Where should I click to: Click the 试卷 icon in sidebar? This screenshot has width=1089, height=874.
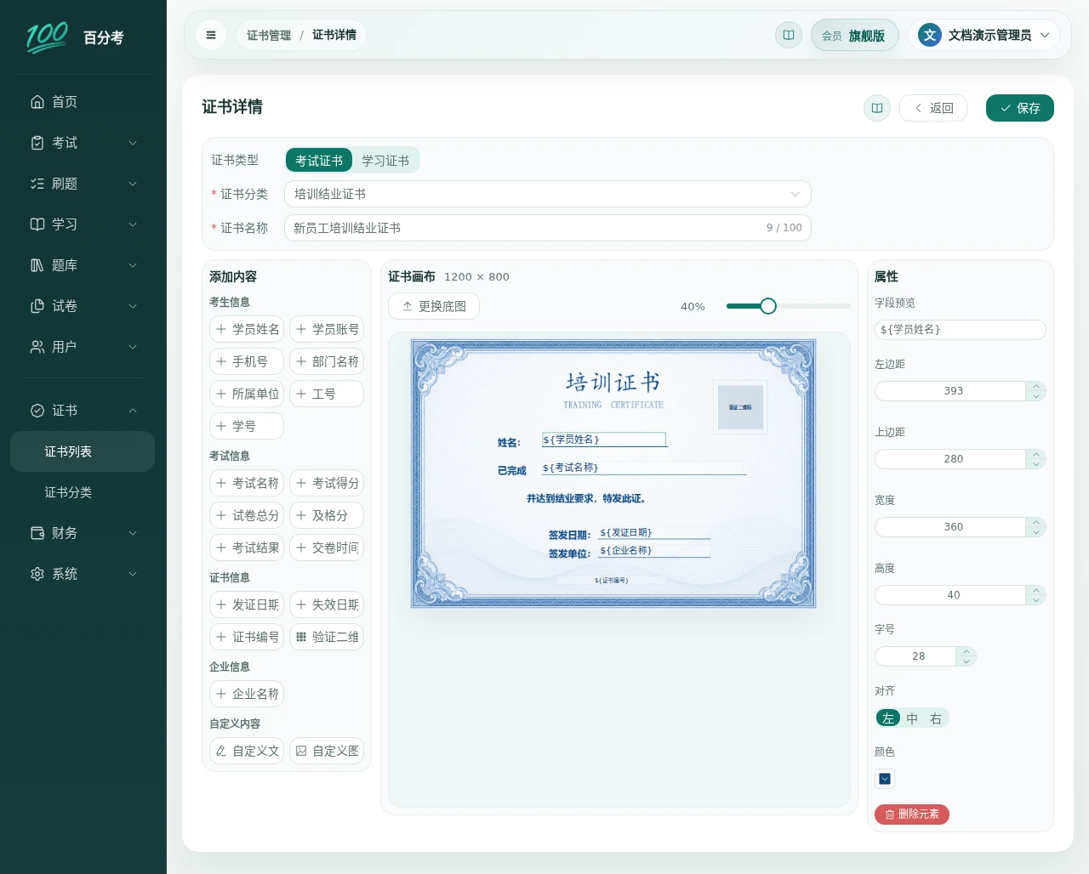click(37, 306)
